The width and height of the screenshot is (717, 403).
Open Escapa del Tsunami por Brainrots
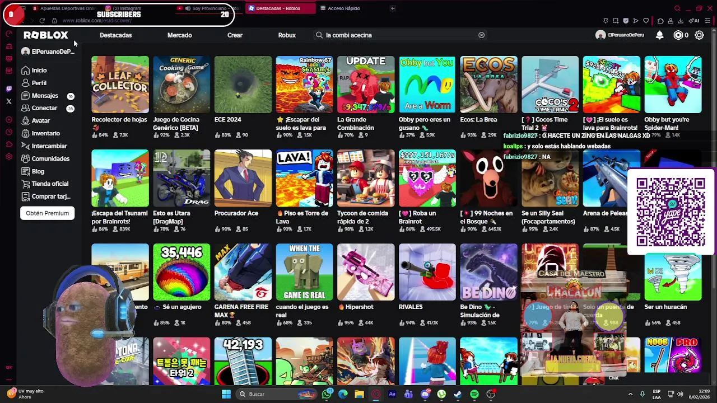[x=120, y=178]
